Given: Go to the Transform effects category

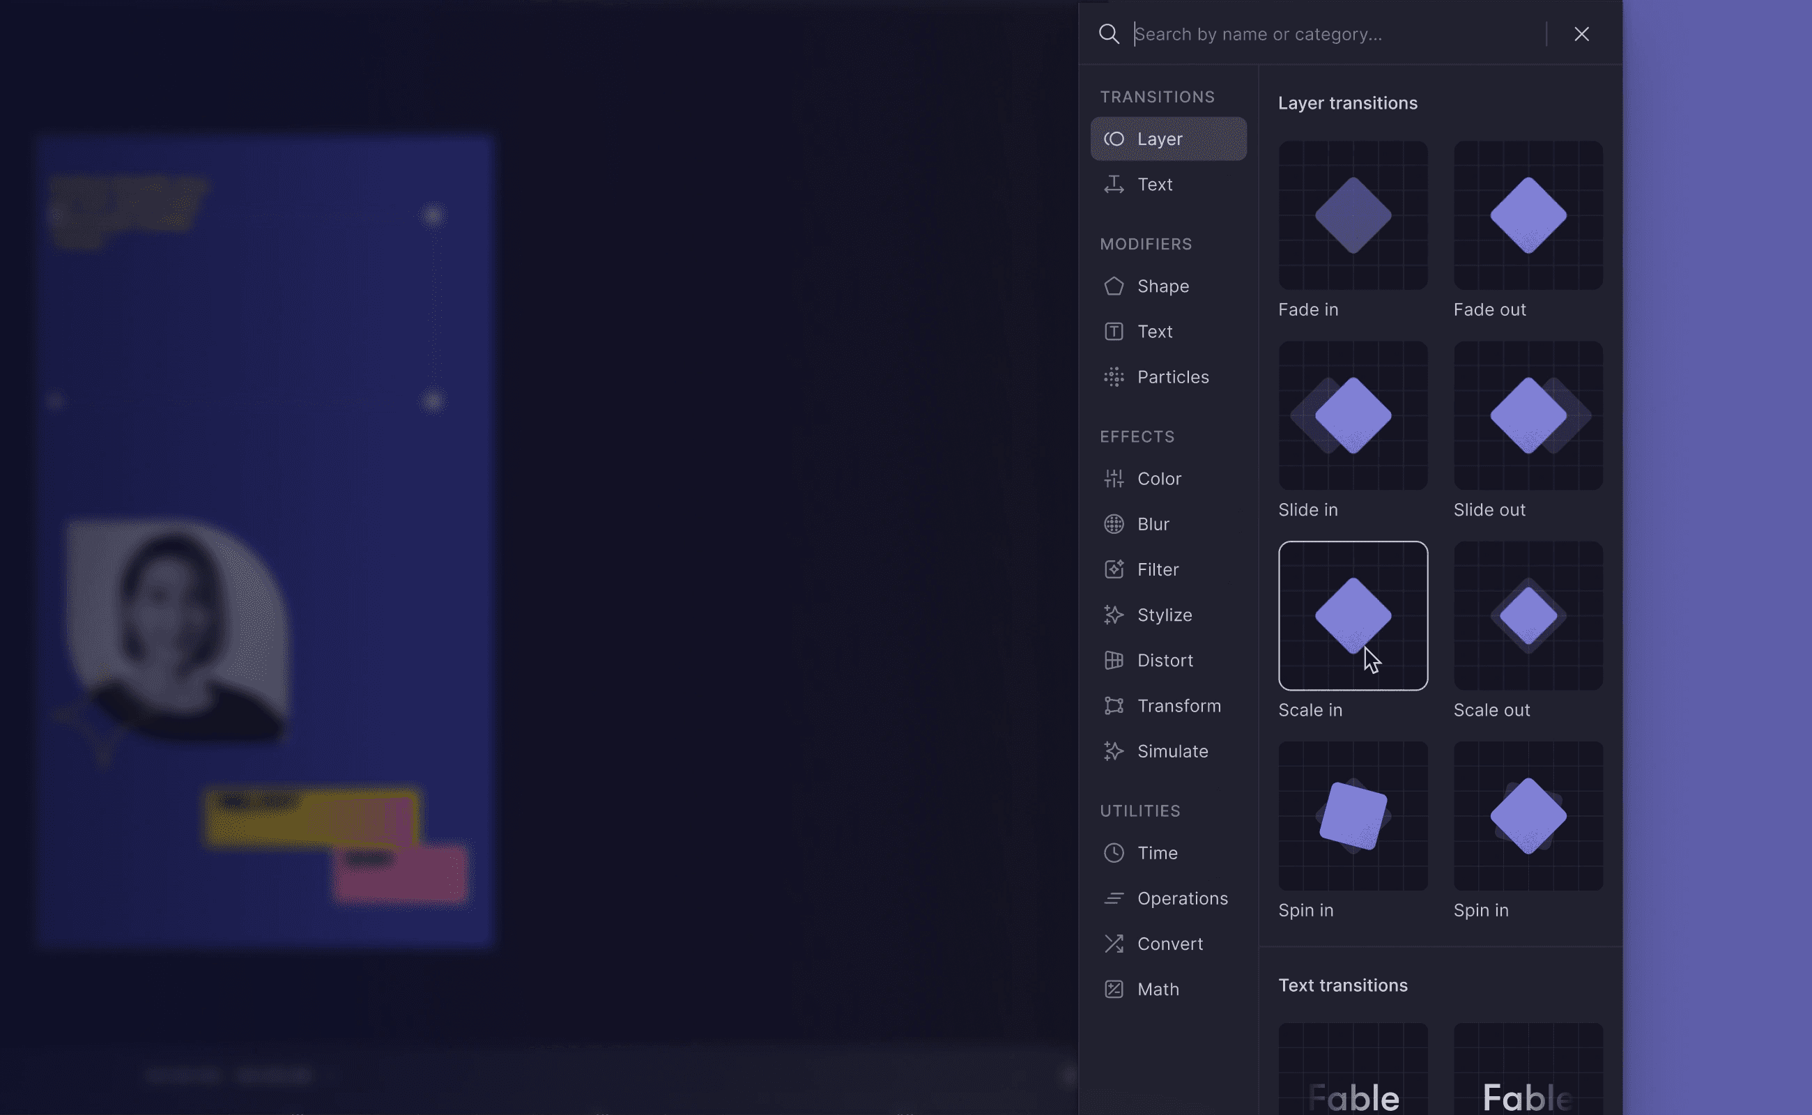Looking at the screenshot, I should click(1178, 706).
